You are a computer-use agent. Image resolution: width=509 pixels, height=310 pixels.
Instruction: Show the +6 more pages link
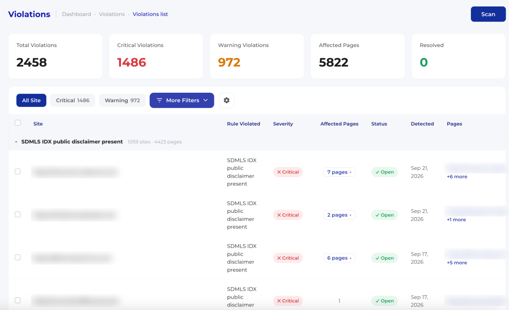tap(457, 177)
